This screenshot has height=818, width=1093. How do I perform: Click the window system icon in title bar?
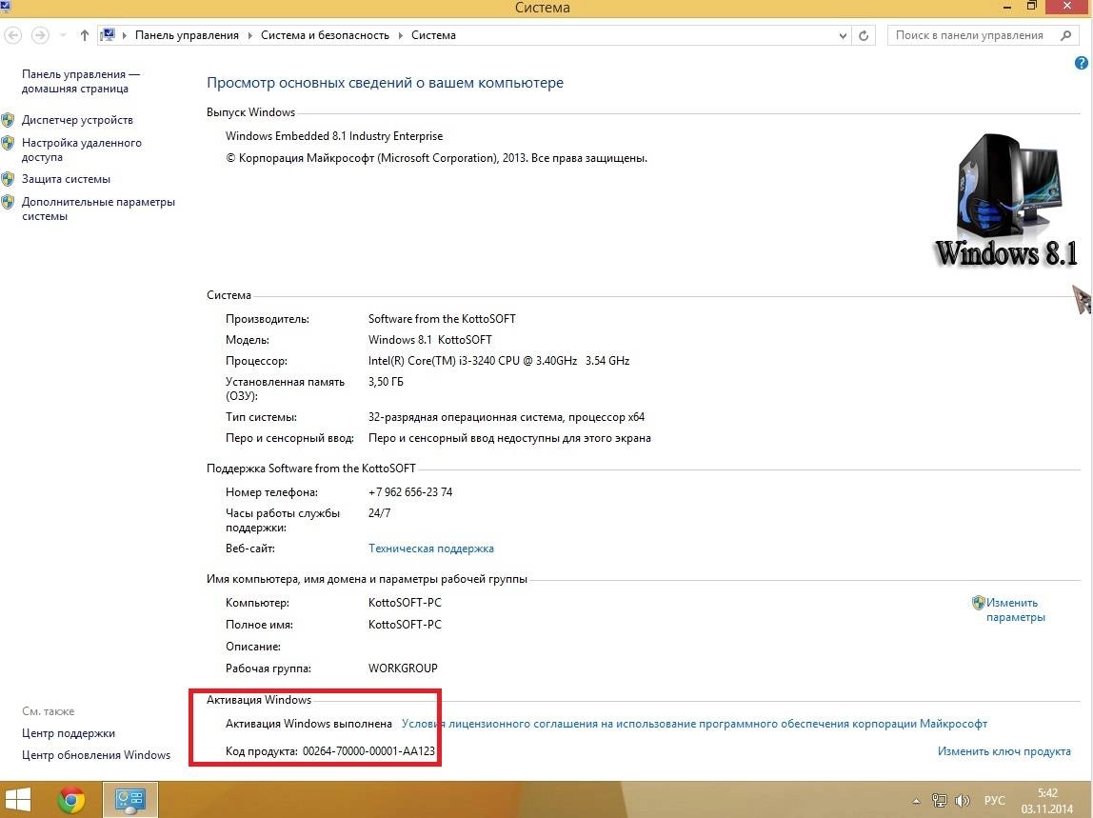point(6,7)
